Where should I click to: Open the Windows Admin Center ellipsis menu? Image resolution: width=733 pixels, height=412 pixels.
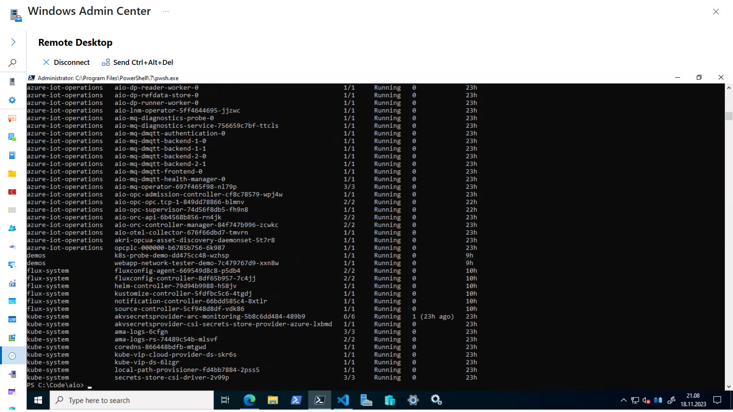pos(166,11)
